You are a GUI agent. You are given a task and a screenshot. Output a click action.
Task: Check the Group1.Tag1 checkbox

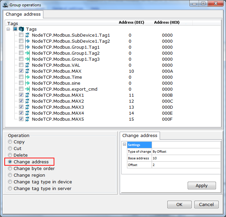click(21, 47)
